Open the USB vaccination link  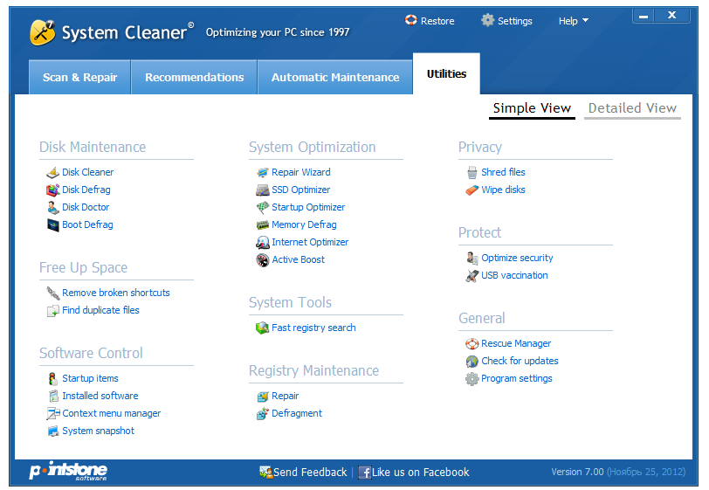click(x=514, y=275)
